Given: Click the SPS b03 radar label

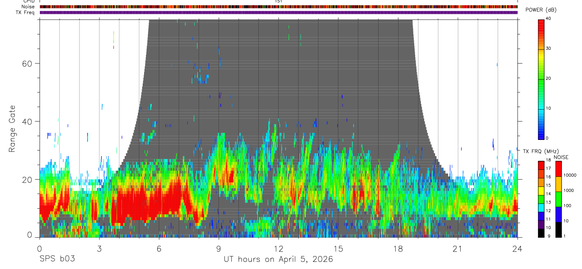Looking at the screenshot, I should pyautogui.click(x=57, y=259).
